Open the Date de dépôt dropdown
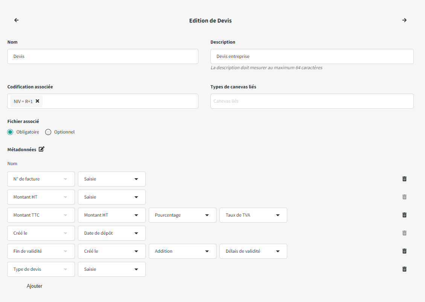The image size is (425, 302). point(111,233)
